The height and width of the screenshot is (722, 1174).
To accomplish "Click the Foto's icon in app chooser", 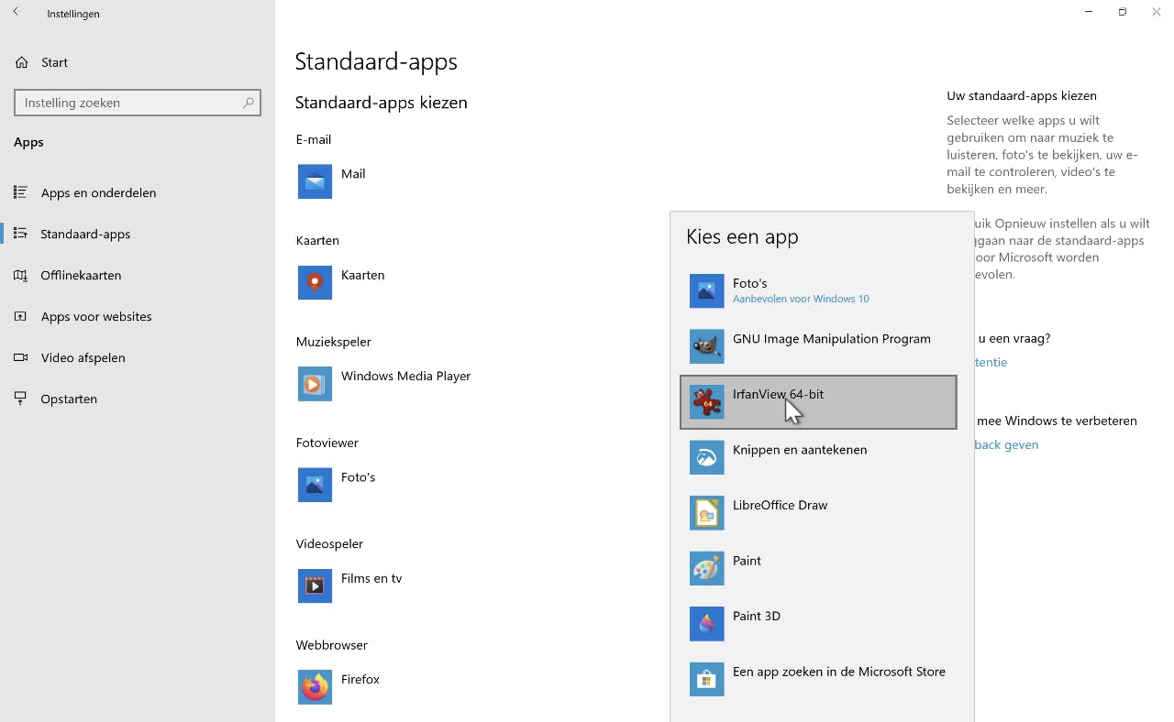I will (x=706, y=291).
